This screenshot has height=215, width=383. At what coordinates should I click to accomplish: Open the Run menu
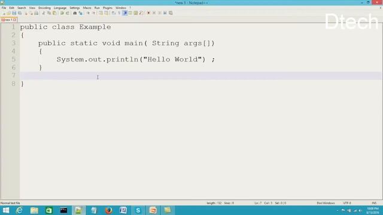point(97,8)
